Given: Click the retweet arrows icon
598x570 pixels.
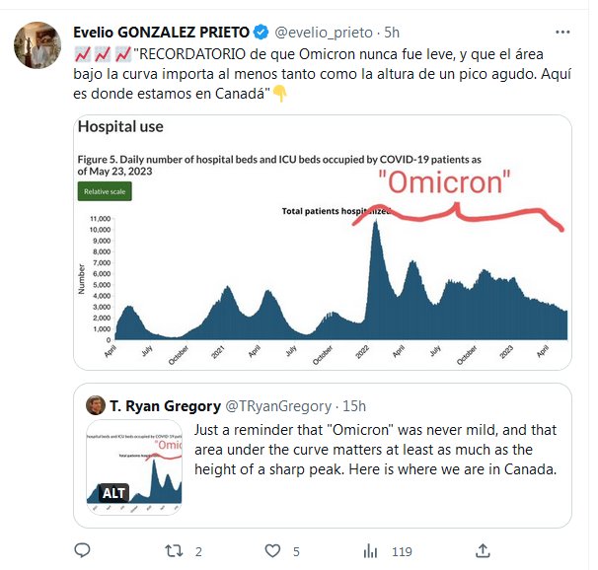Looking at the screenshot, I should [x=174, y=550].
